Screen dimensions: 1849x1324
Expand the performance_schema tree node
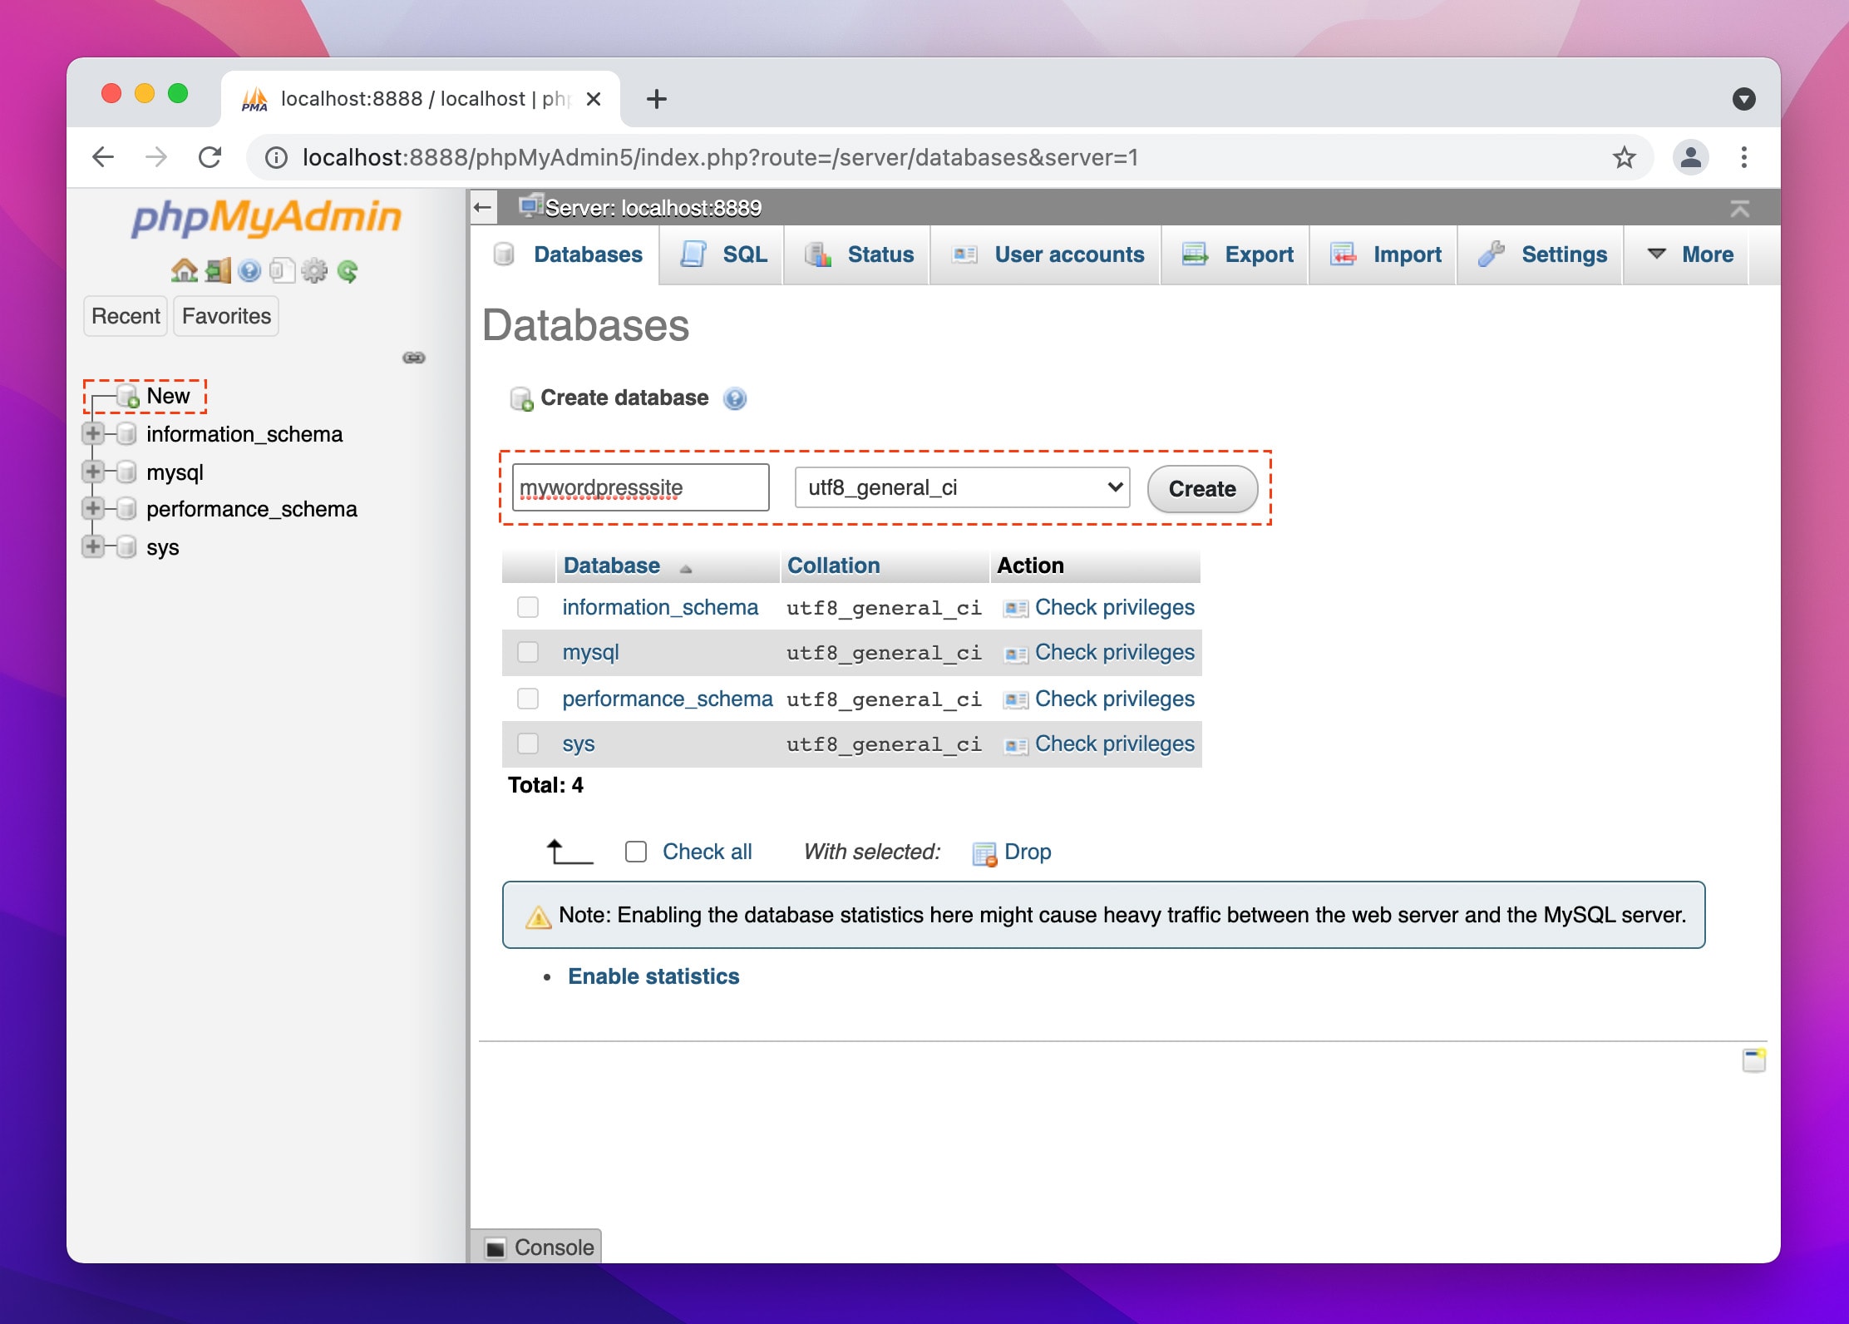point(93,508)
